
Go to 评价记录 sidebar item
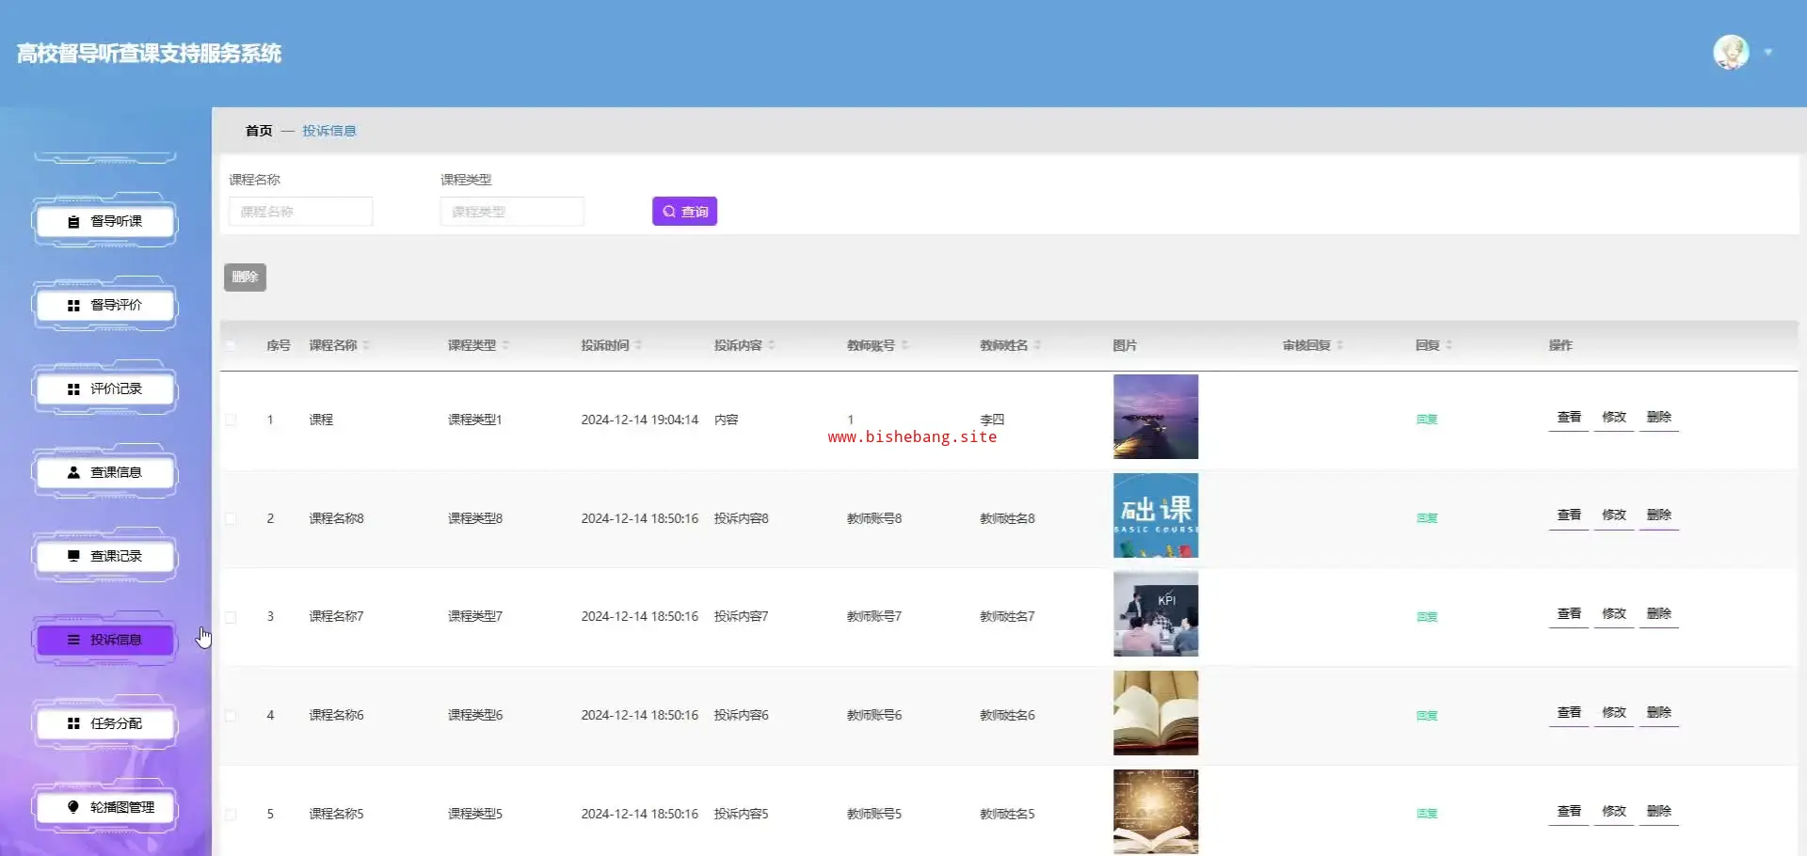click(x=105, y=389)
